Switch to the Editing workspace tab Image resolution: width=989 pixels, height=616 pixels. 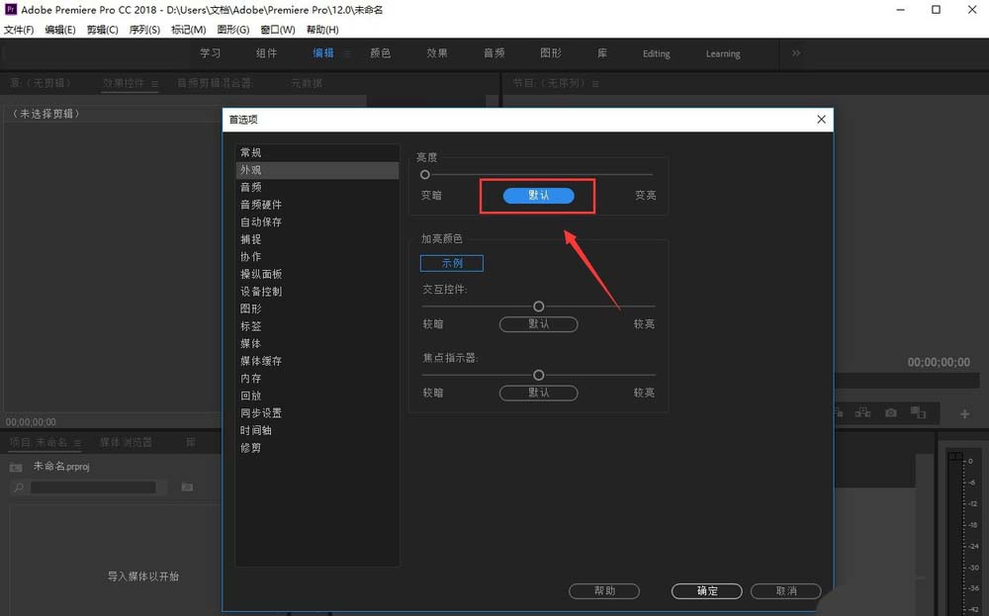(x=657, y=53)
